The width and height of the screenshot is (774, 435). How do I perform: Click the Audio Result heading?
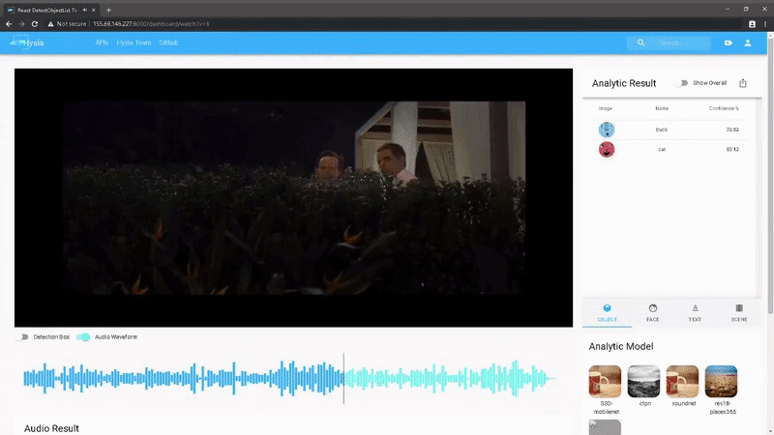click(51, 428)
